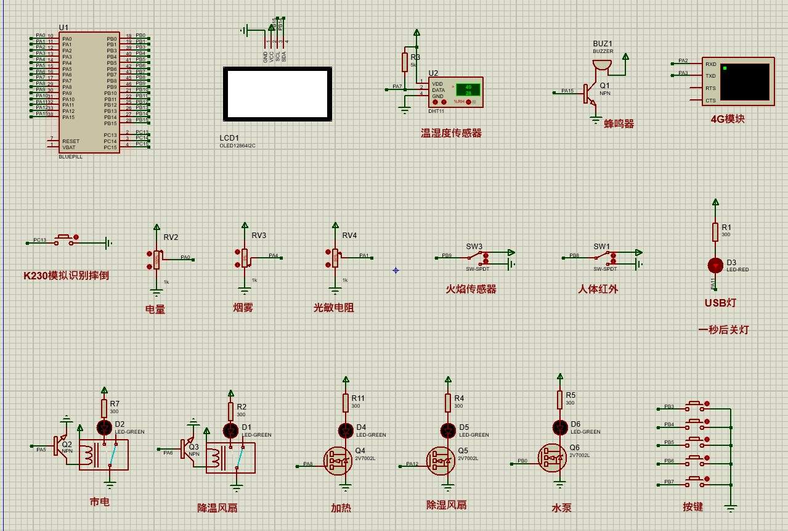
Task: Click the 一秒后关灯 text
Action: [723, 330]
